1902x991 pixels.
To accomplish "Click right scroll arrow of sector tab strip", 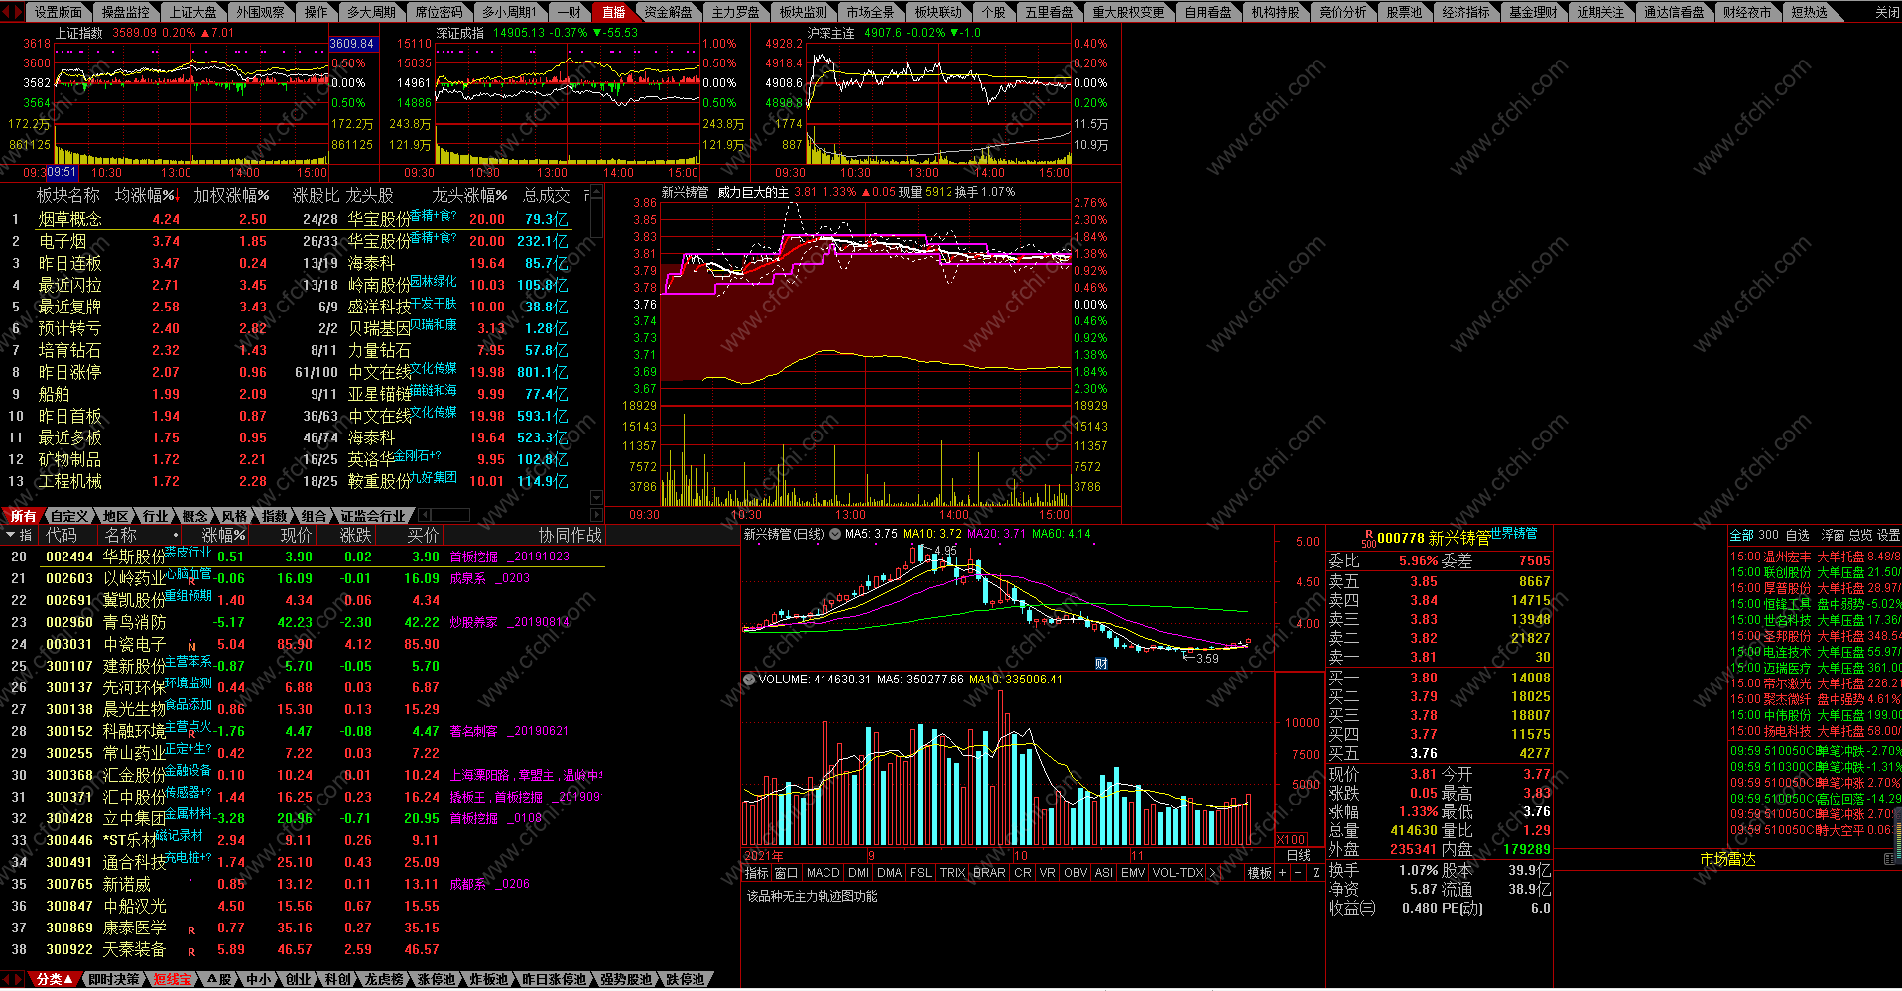I will [595, 516].
